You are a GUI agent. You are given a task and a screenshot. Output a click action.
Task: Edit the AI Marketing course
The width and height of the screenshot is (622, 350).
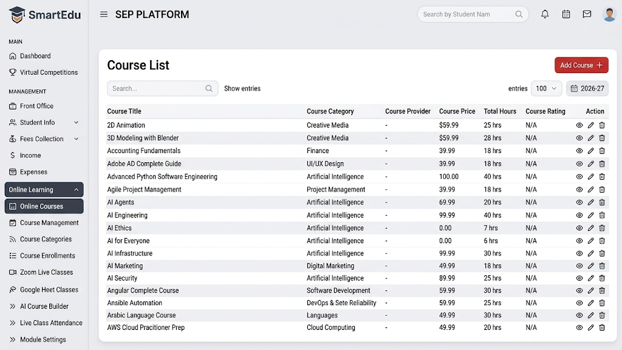click(x=590, y=266)
